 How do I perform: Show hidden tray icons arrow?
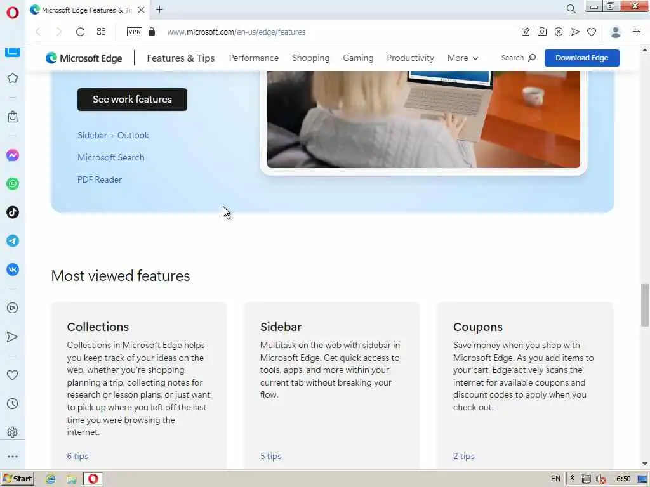[x=572, y=479]
